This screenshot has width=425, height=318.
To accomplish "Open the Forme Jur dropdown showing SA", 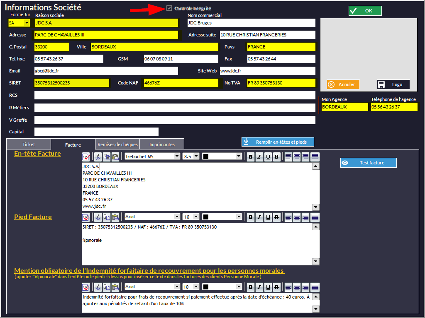I will [x=27, y=23].
